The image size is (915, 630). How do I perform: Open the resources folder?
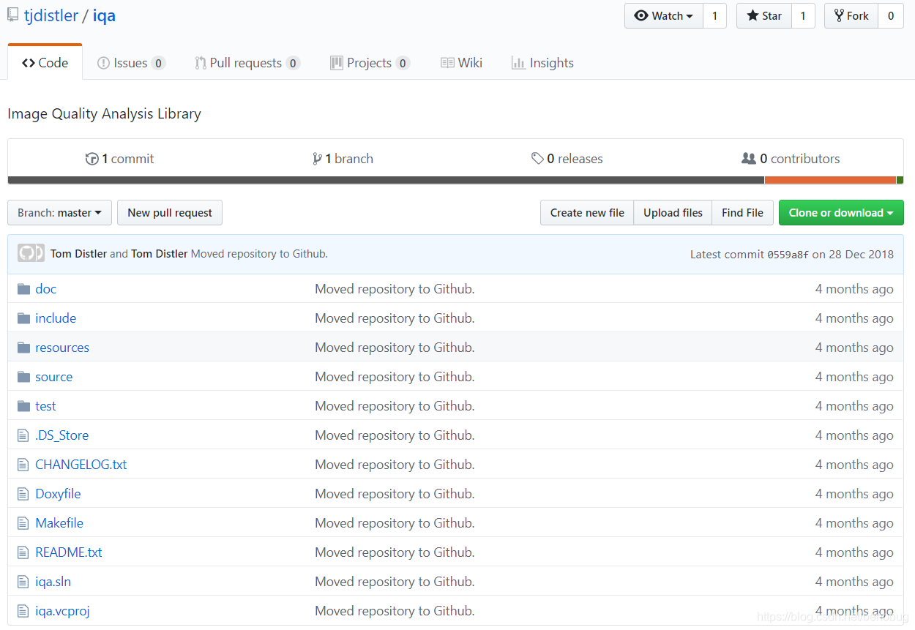62,348
